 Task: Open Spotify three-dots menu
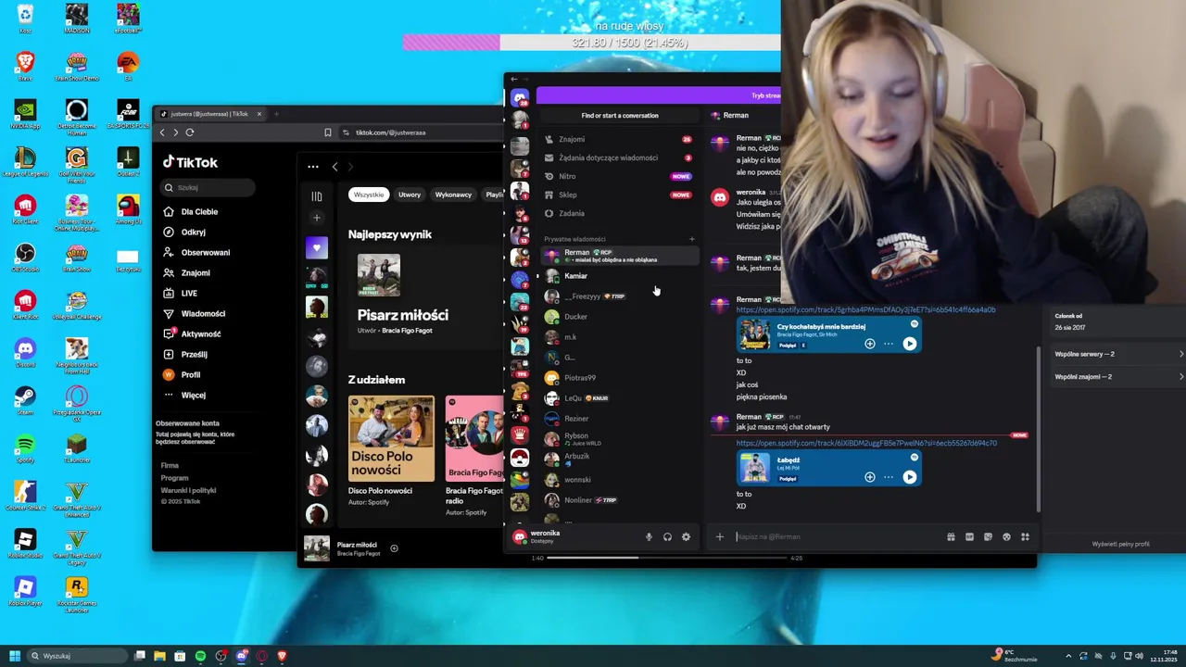[313, 167]
